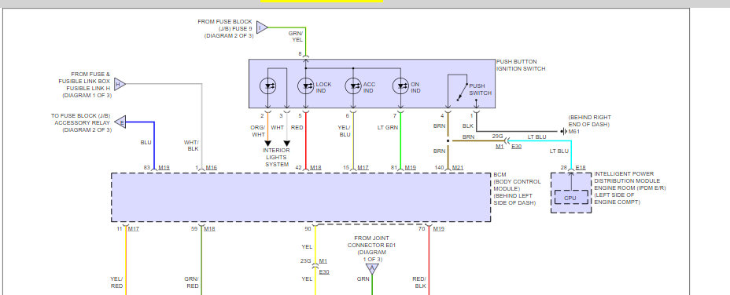Click pin number 90 below the BCM
Image resolution: width=730 pixels, height=295 pixels.
tap(308, 228)
